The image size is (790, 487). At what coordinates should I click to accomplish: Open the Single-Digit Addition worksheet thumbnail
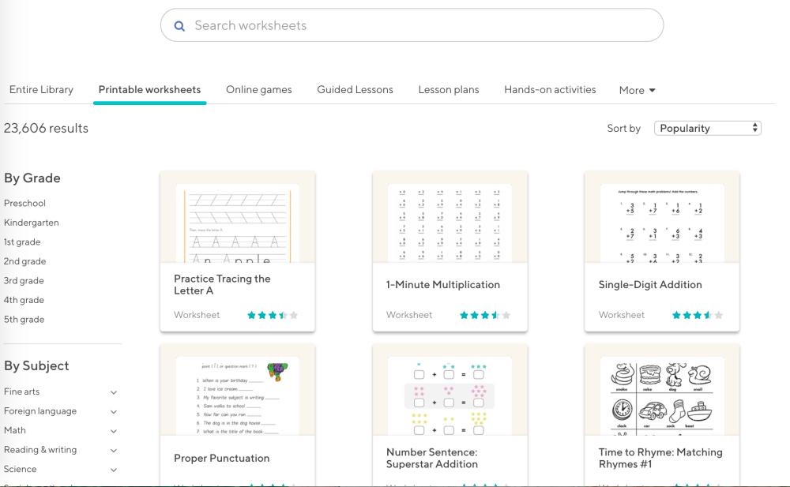[x=662, y=224]
